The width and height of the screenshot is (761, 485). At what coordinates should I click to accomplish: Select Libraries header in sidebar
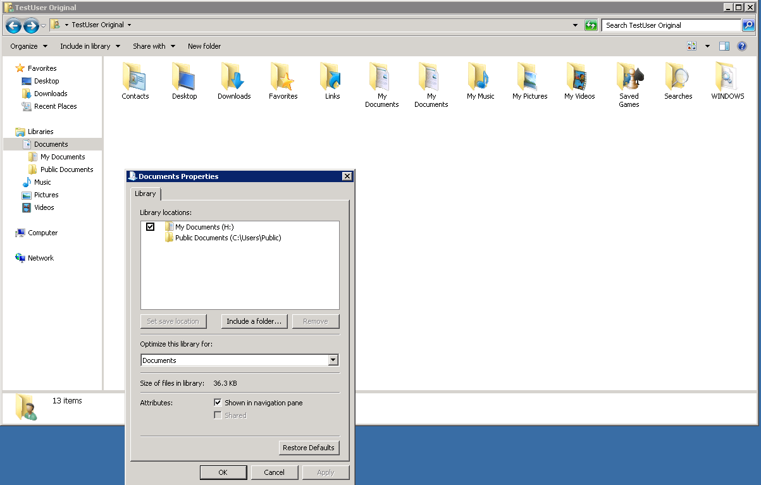pos(35,132)
